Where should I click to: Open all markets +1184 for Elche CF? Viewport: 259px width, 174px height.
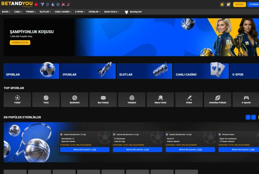tap(190, 149)
